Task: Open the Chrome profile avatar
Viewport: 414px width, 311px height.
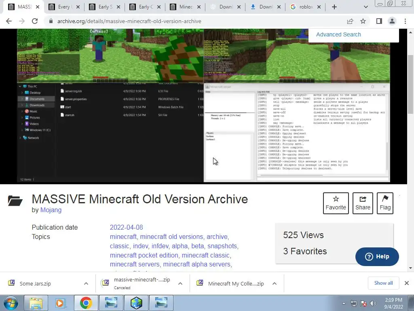Action: [x=392, y=21]
